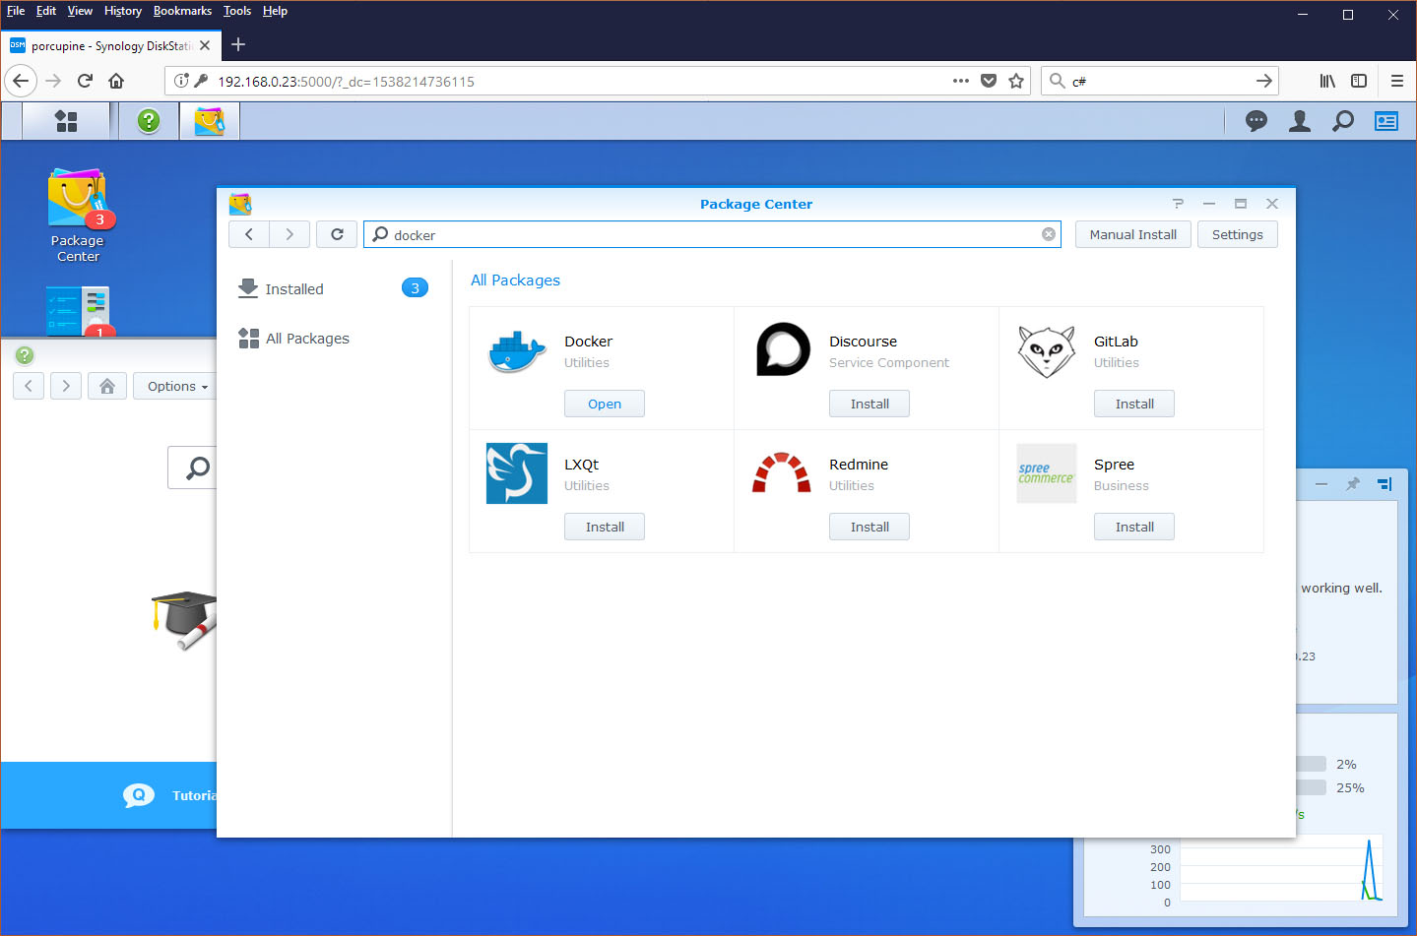Click the Discourse package icon

(x=783, y=349)
